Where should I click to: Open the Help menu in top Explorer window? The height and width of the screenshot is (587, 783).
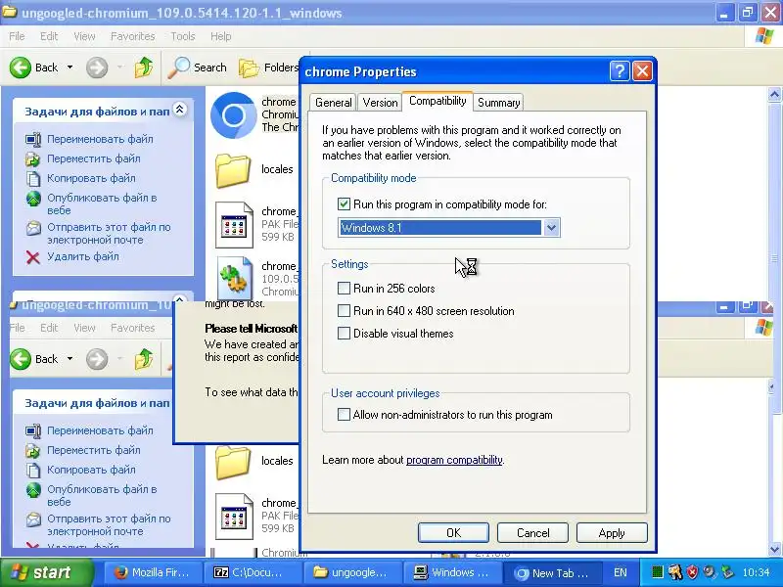tap(220, 36)
